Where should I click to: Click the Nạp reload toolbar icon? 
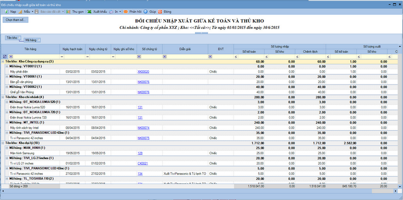tap(7, 11)
